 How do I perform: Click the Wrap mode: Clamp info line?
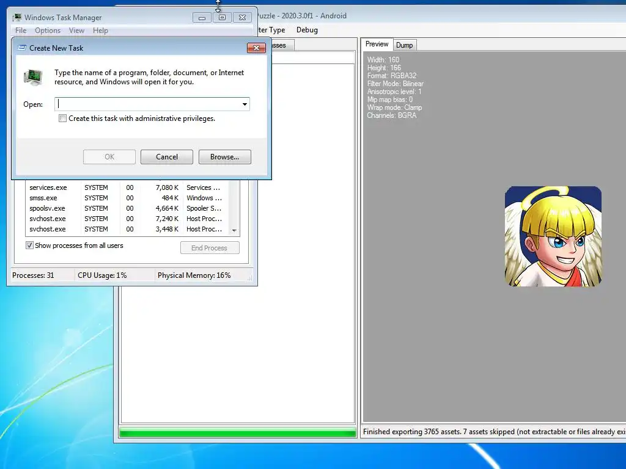coord(394,107)
